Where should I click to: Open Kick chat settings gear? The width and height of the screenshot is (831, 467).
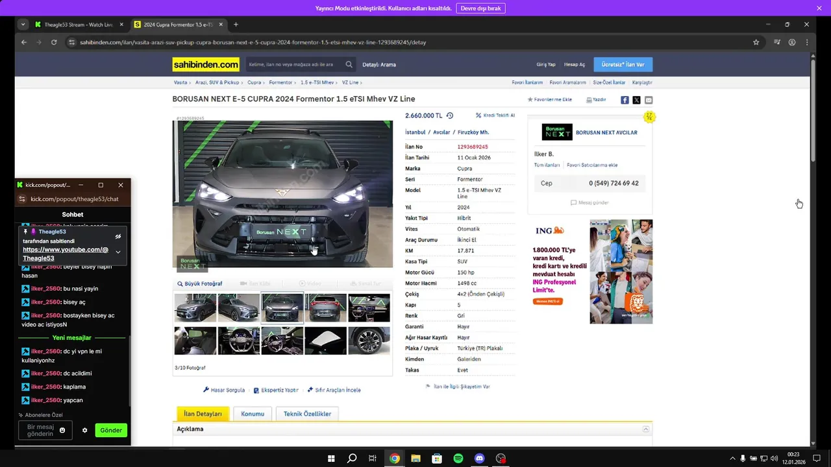point(84,430)
